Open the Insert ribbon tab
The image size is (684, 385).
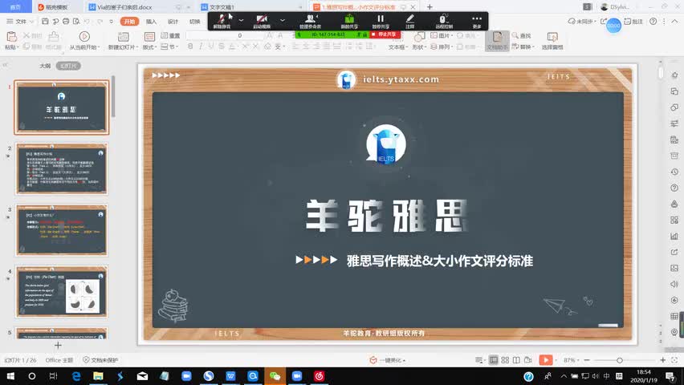(152, 22)
